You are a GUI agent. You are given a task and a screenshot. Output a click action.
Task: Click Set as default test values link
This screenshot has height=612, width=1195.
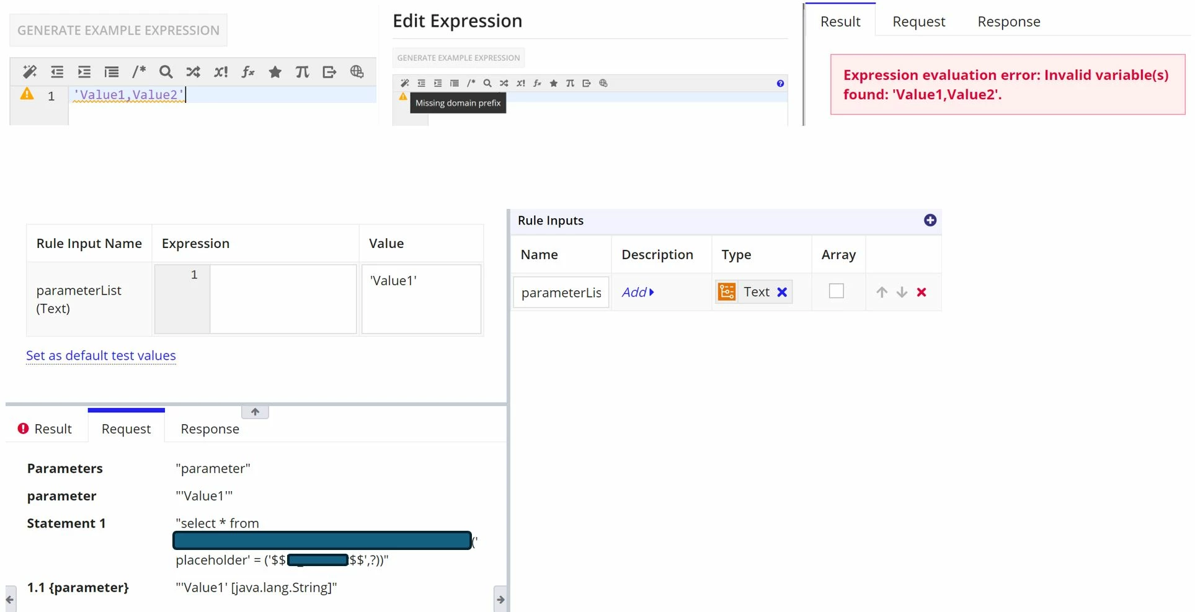point(101,355)
